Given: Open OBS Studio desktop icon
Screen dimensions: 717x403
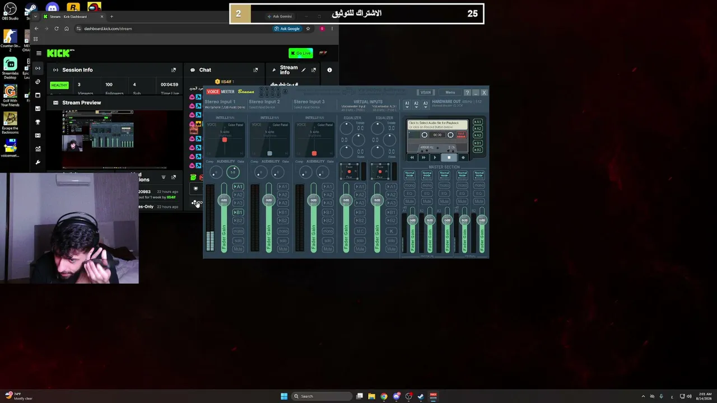Looking at the screenshot, I should click(10, 11).
